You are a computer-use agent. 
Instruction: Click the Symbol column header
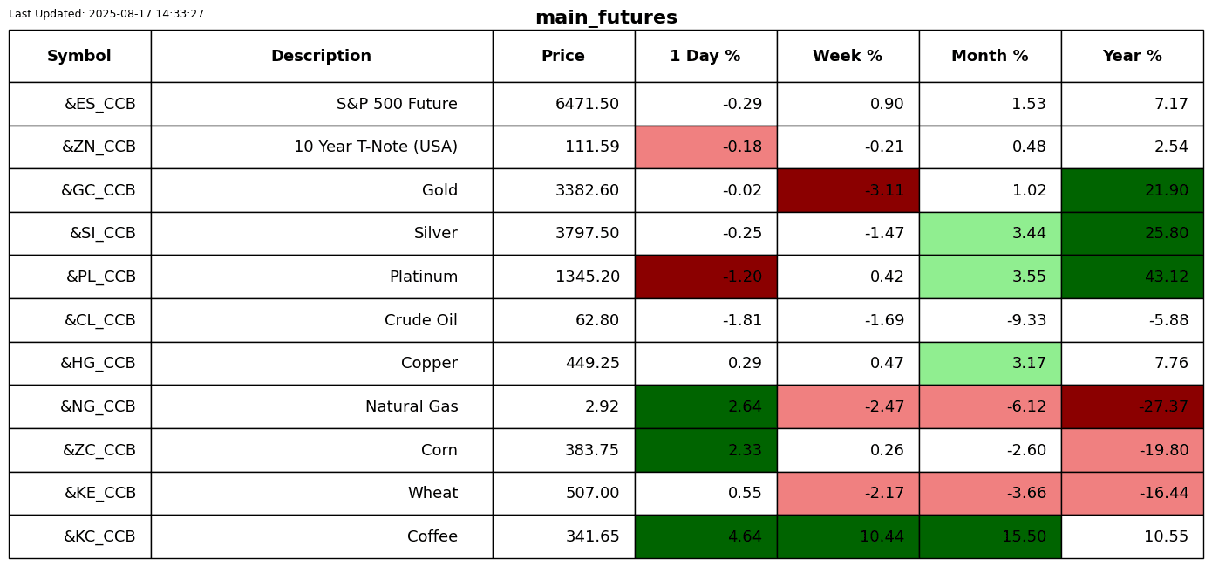click(x=79, y=57)
